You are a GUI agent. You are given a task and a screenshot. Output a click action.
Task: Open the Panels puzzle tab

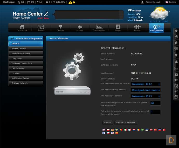(137, 28)
